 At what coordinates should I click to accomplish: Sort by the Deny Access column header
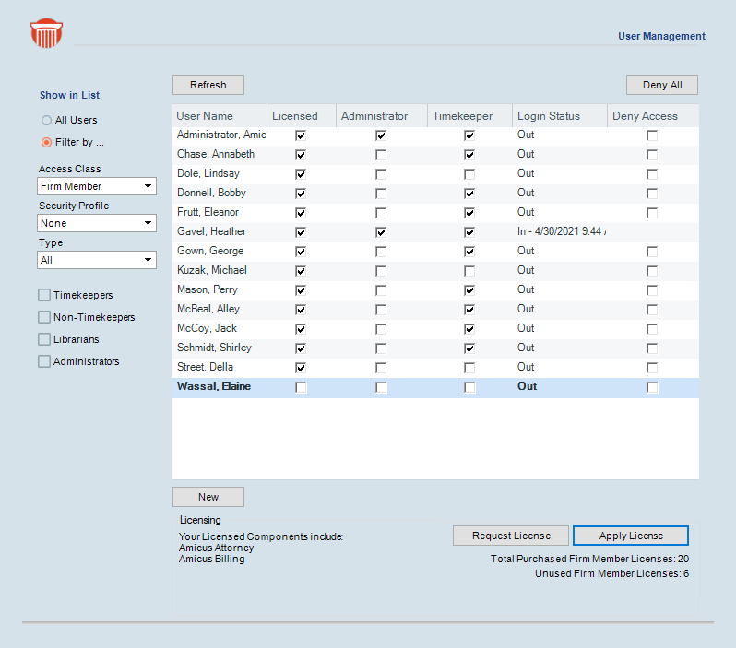(x=653, y=116)
